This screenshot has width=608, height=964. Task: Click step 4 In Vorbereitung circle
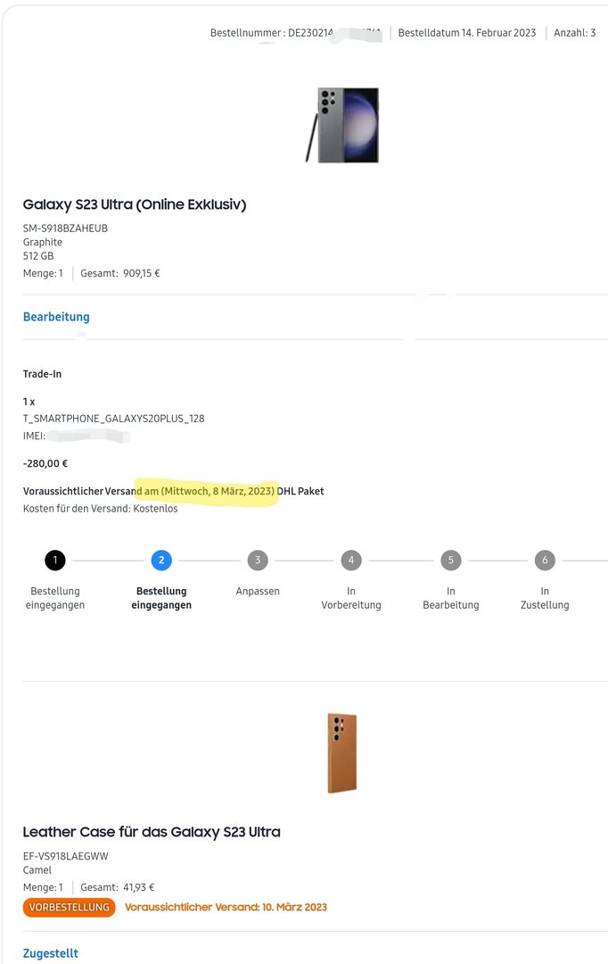tap(351, 560)
